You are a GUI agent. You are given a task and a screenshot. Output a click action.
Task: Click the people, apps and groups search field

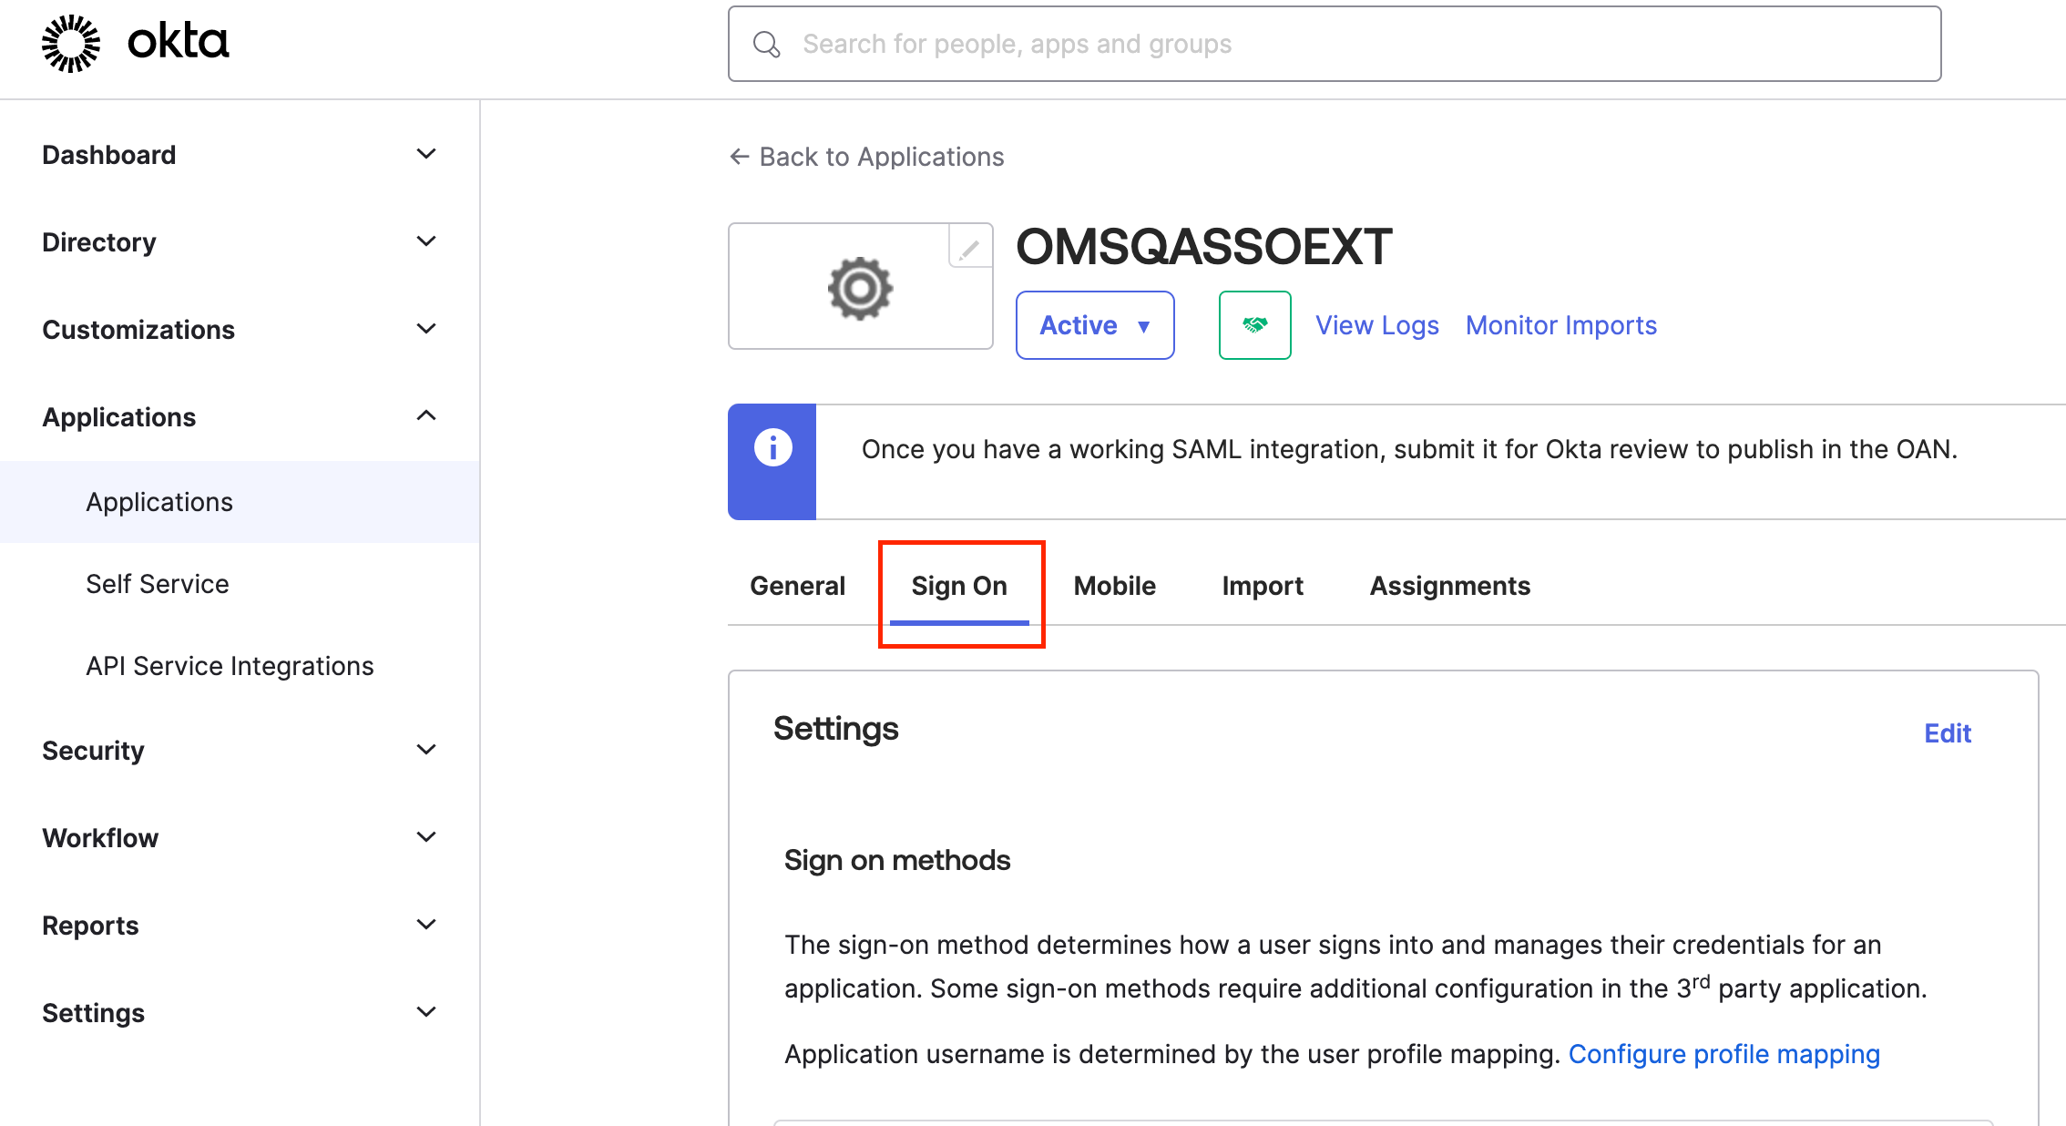click(1348, 45)
